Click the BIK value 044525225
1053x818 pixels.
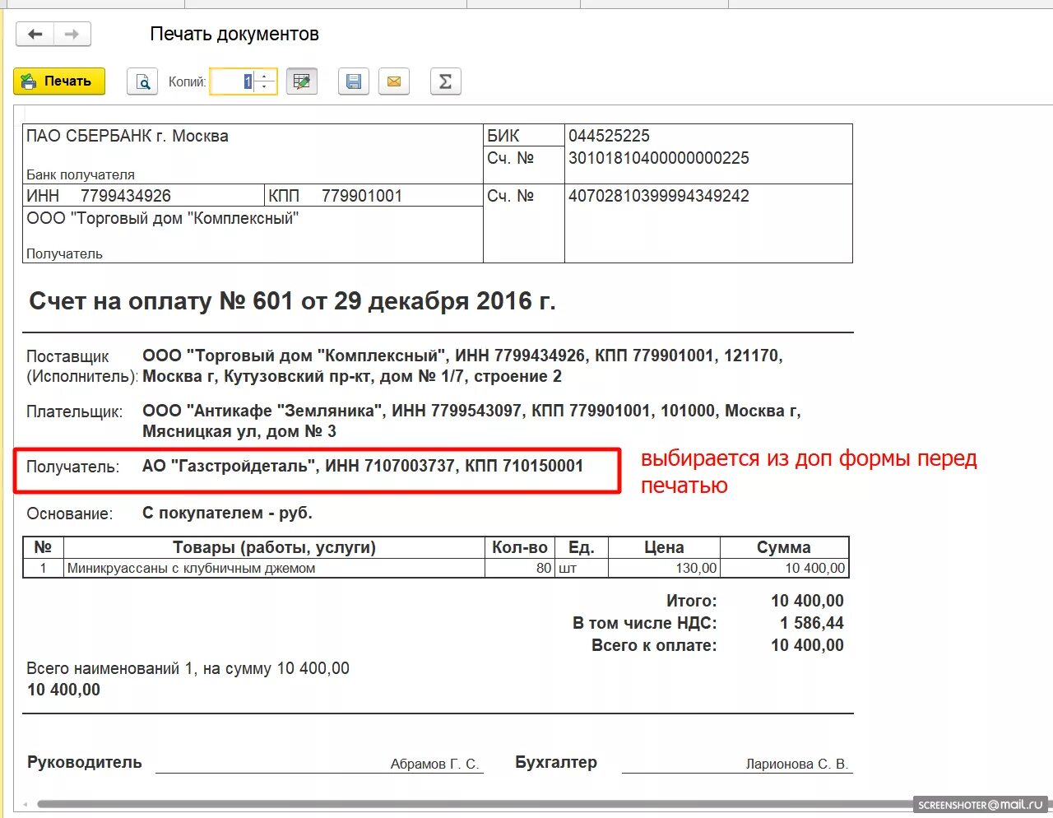pos(609,136)
